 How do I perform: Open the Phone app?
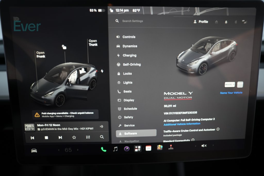click(104, 149)
